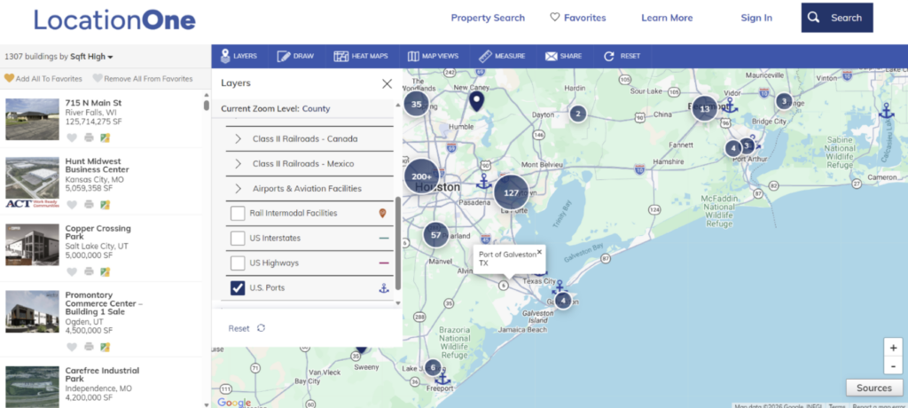The image size is (908, 408).
Task: Open the 200+ building cluster at Houston
Action: click(x=421, y=177)
